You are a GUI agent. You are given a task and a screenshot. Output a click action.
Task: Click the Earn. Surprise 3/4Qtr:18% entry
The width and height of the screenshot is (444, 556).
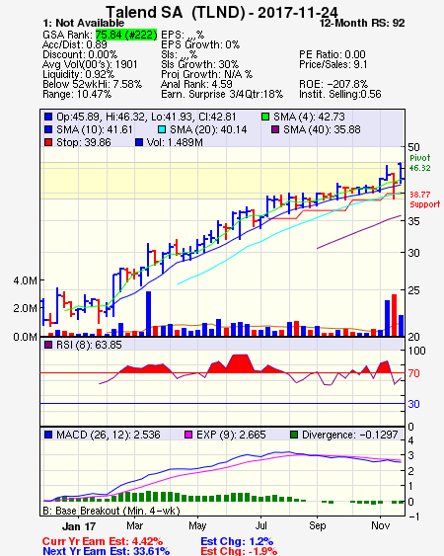[222, 95]
